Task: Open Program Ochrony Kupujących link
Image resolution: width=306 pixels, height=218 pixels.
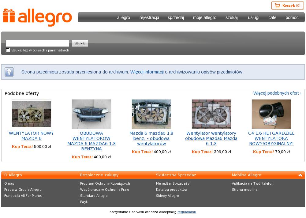Action: click(105, 183)
